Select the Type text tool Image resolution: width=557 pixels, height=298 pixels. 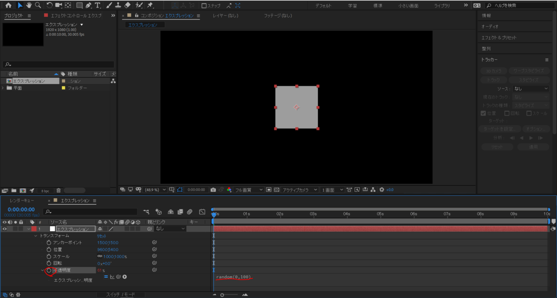click(97, 6)
